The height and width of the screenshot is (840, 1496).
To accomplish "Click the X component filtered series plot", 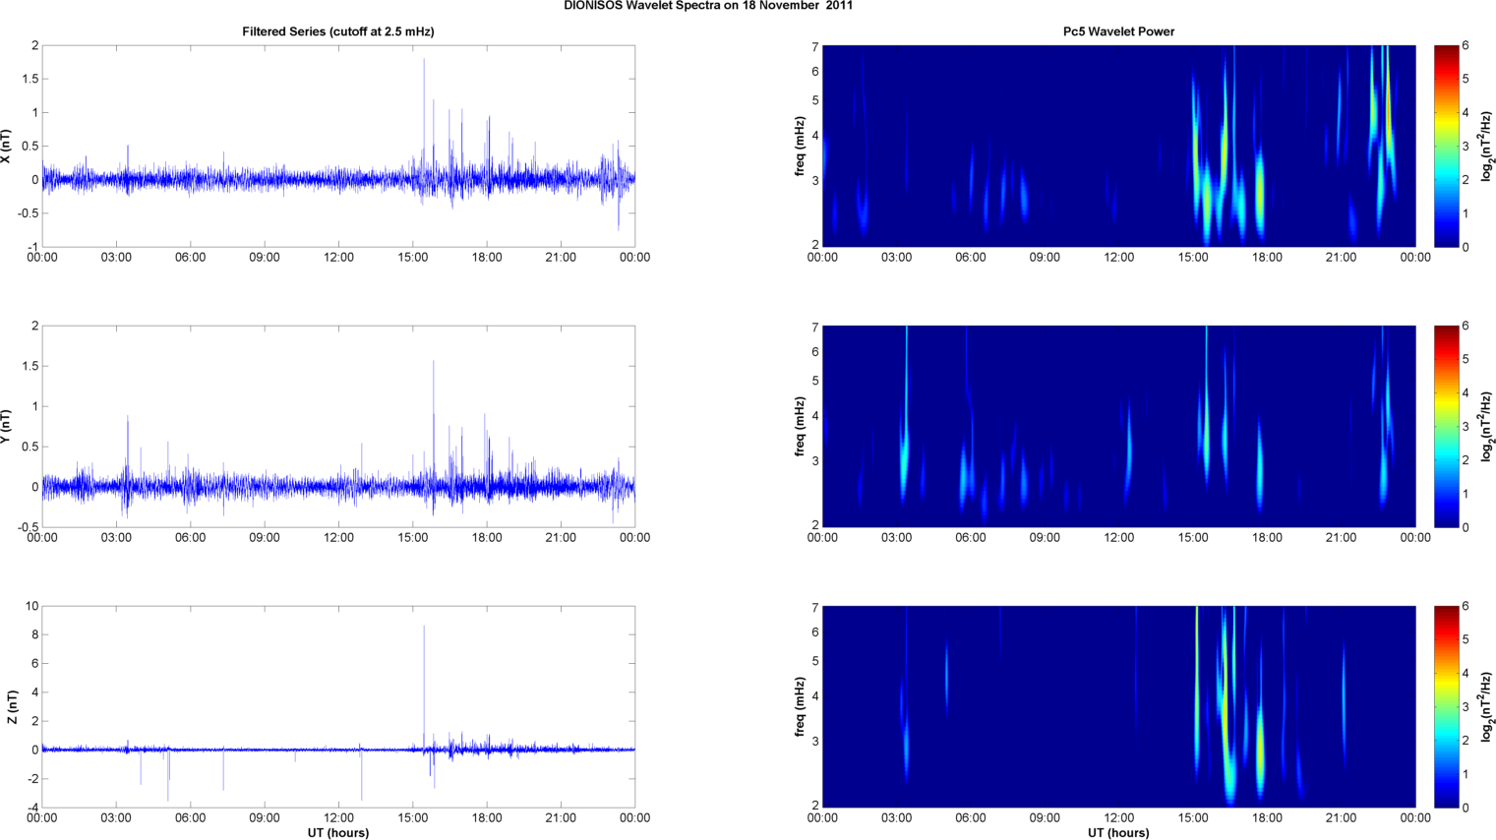I will point(338,146).
